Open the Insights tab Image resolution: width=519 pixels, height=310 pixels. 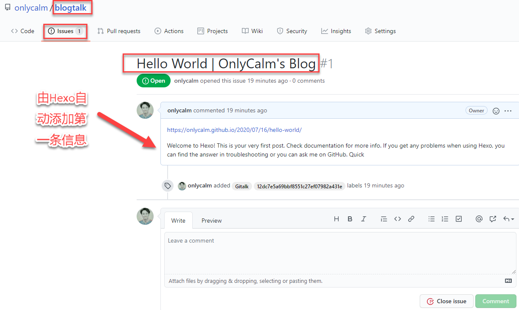pos(336,31)
